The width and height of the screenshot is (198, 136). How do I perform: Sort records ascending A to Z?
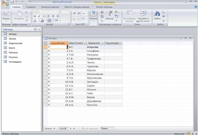(x=102, y=12)
